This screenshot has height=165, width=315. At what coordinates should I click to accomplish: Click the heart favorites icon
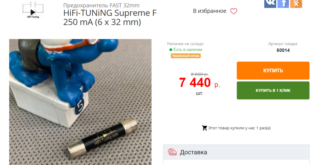pyautogui.click(x=234, y=11)
